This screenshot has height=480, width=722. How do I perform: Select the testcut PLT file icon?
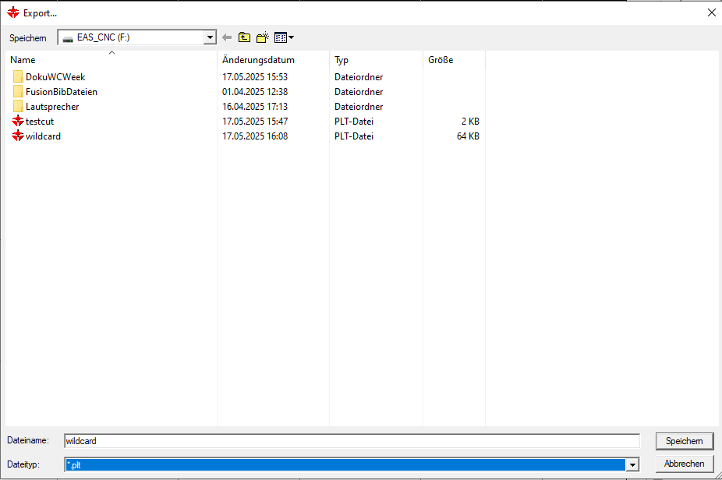[18, 121]
